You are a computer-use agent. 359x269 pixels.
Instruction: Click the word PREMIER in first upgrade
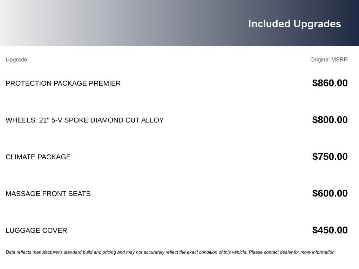tap(104, 83)
